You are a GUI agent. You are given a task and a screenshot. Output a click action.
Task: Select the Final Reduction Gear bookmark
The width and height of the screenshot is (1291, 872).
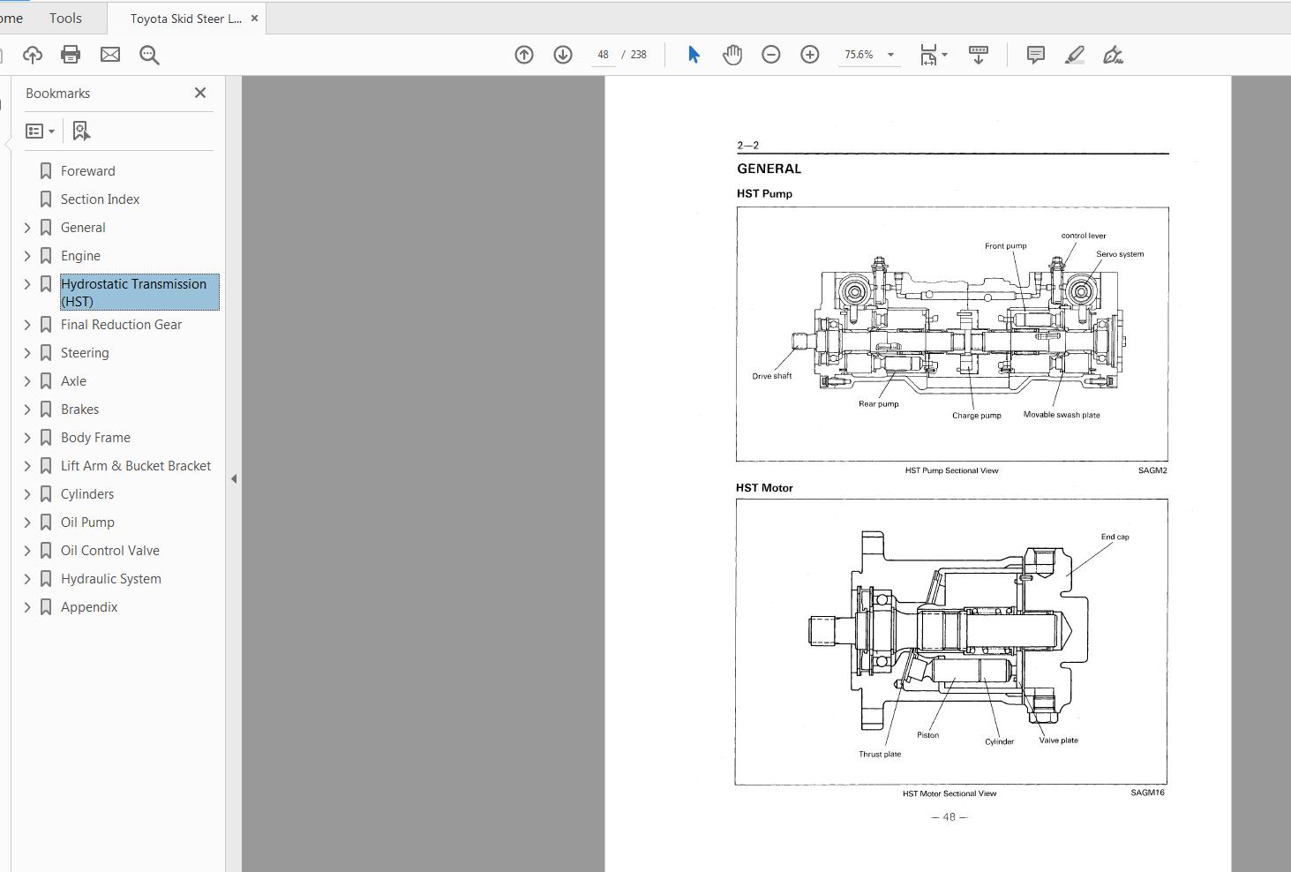tap(121, 324)
